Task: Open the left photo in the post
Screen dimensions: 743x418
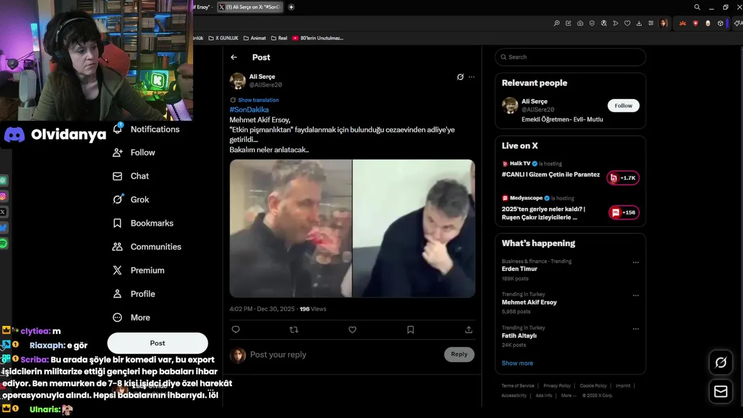Action: pyautogui.click(x=291, y=228)
